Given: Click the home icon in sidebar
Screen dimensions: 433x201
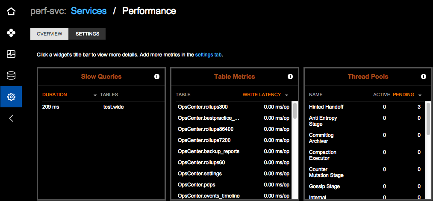Looking at the screenshot, I should (x=11, y=11).
